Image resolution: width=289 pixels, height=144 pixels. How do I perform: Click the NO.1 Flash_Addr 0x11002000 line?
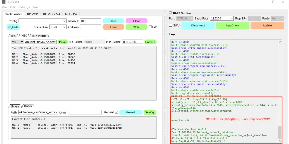pos(43,54)
